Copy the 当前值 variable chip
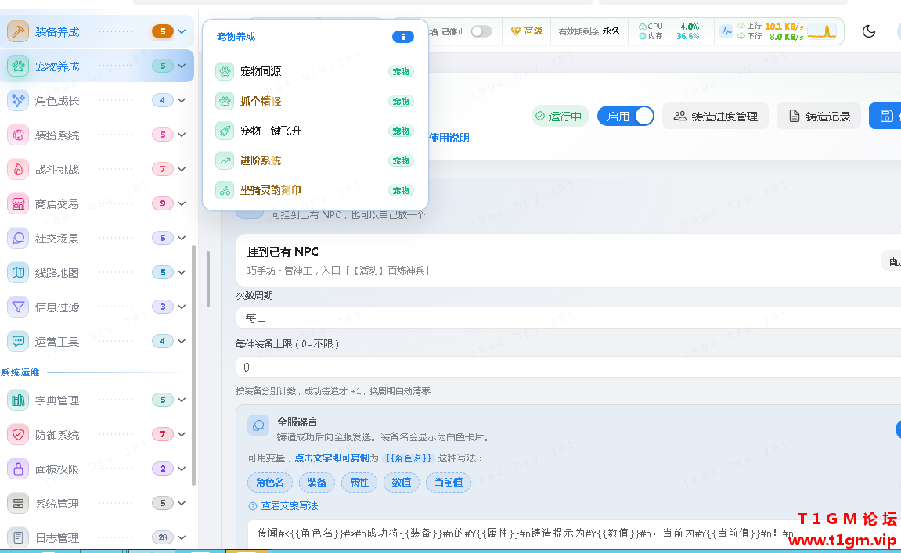Image resolution: width=901 pixels, height=553 pixels. click(449, 483)
